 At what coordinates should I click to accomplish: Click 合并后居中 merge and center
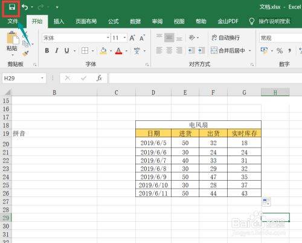[x=228, y=50]
